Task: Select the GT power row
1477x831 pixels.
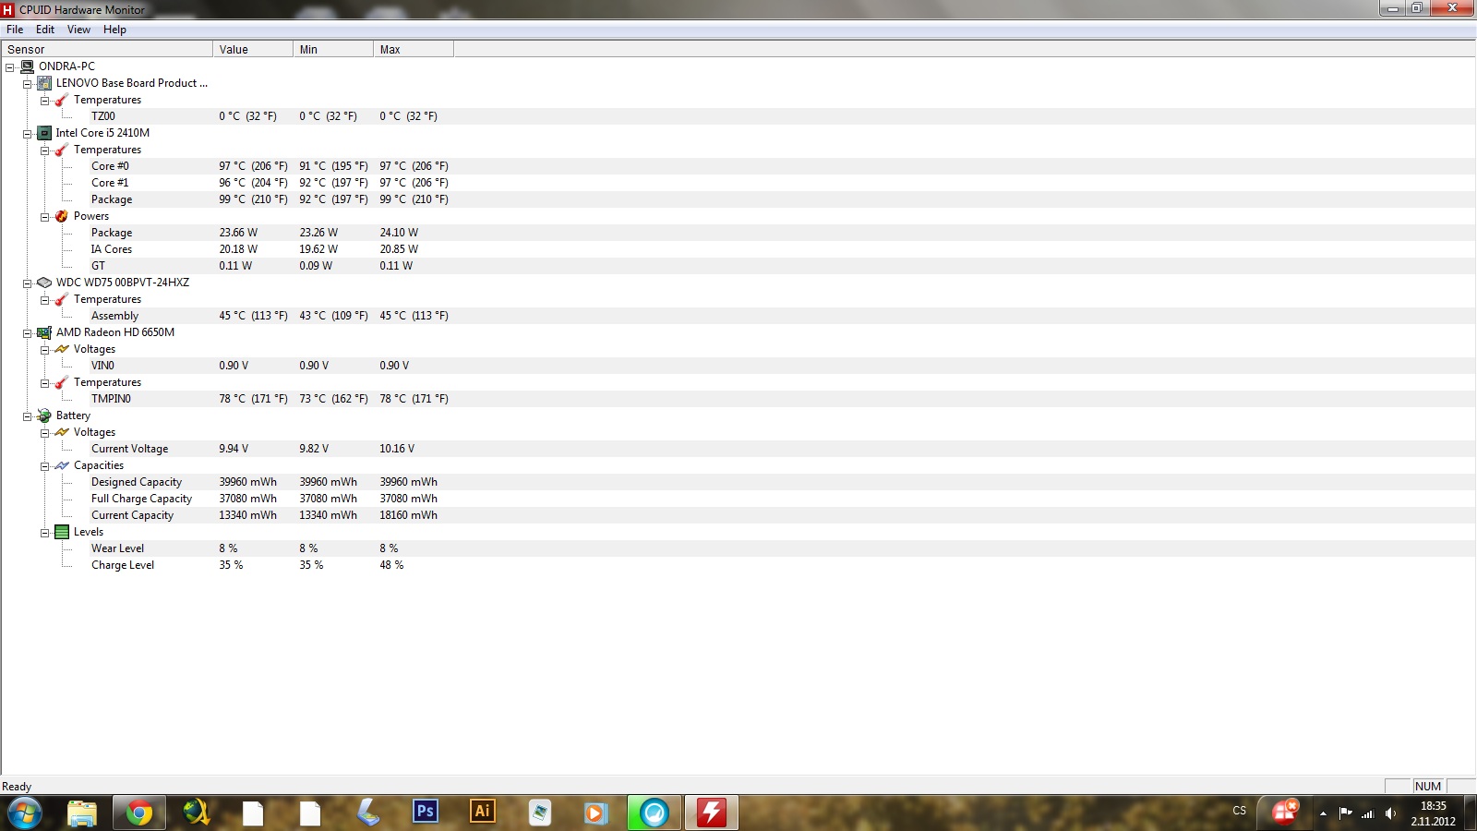Action: tap(738, 266)
